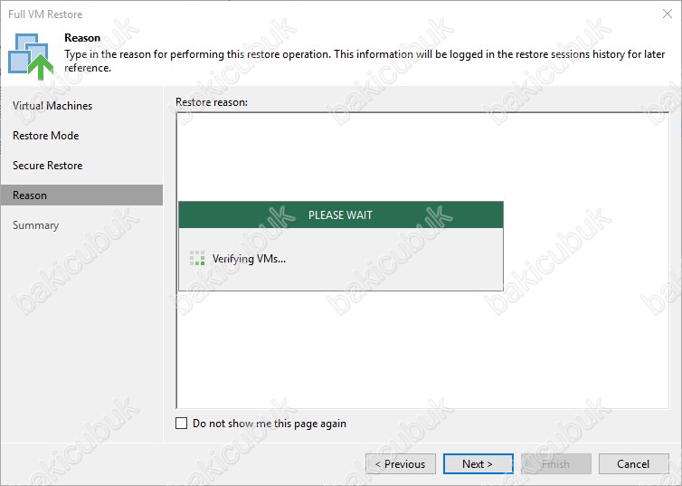Image resolution: width=682 pixels, height=486 pixels.
Task: Select the Reason step in sidebar
Action: (81, 195)
